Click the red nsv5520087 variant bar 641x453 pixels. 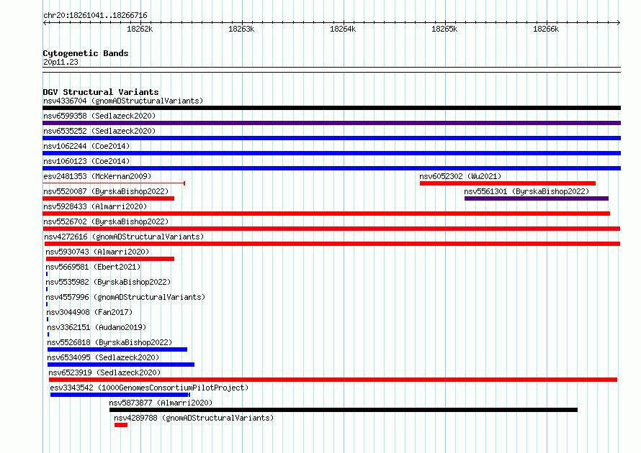[x=108, y=198]
